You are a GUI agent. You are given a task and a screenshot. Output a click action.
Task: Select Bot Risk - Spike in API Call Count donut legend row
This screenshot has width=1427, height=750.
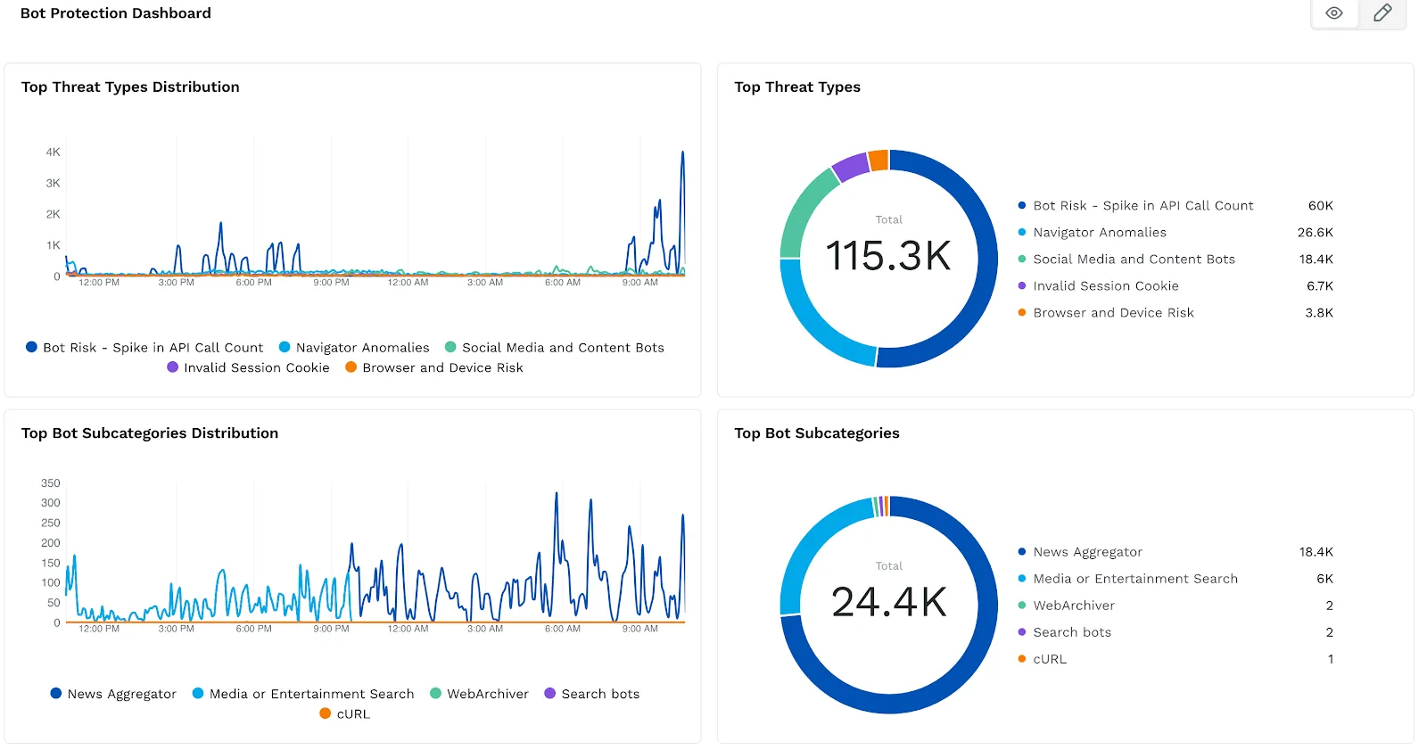point(1175,205)
